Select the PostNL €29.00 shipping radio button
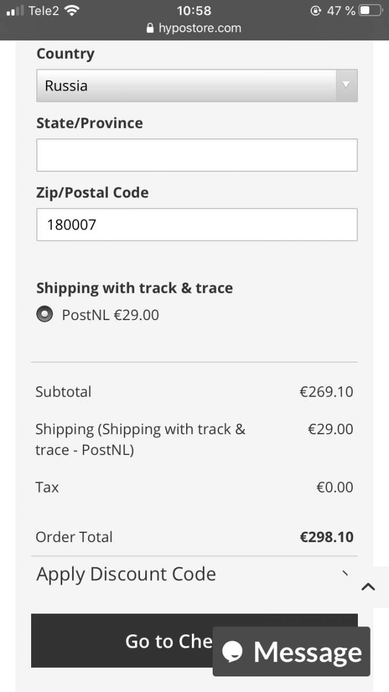Viewport: 389px width, 692px height. pos(44,315)
